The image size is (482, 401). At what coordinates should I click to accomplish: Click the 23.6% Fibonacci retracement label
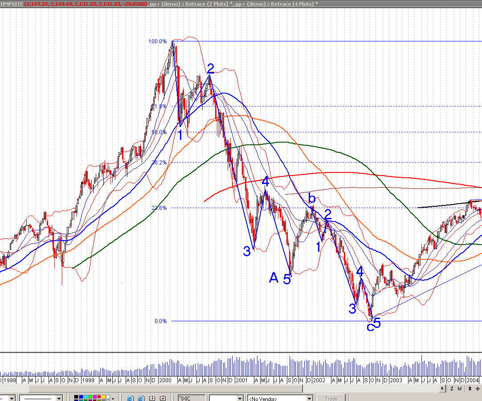pos(159,208)
